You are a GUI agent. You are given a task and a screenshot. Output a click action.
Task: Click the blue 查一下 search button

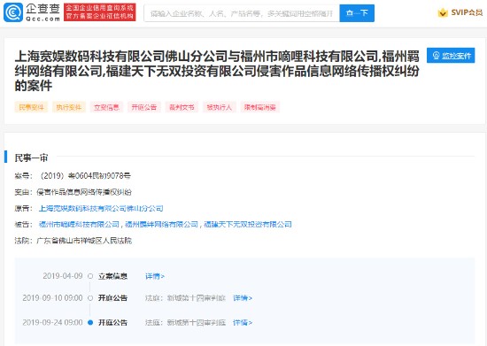coord(357,13)
